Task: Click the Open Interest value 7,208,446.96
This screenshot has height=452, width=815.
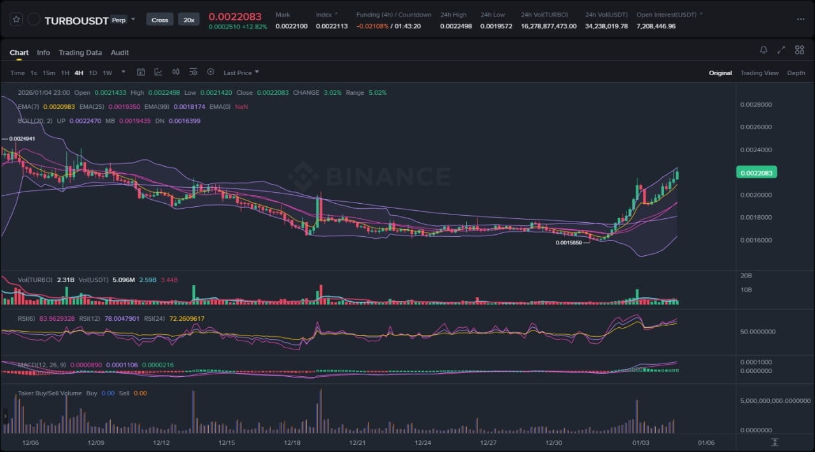Action: pyautogui.click(x=656, y=26)
